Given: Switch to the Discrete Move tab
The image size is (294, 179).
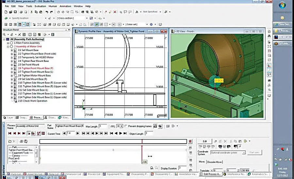Looking at the screenshot, I should pyautogui.click(x=215, y=162).
